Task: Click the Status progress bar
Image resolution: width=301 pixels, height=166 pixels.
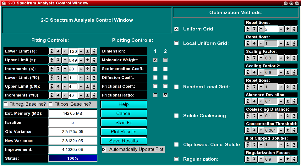Action: [73, 158]
